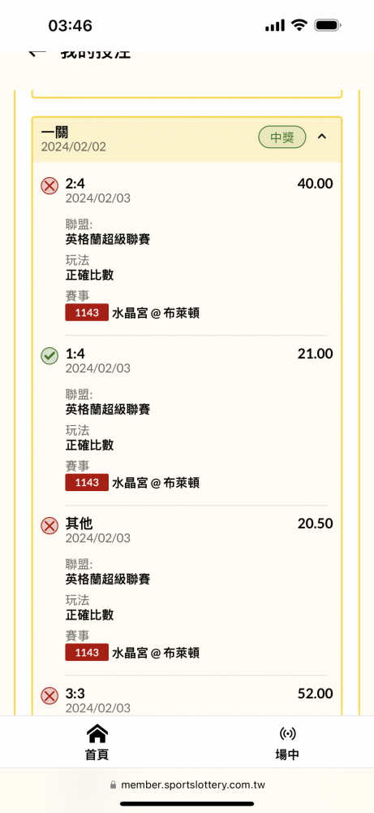
Task: Tap the 中獎 status badge
Action: pos(282,137)
